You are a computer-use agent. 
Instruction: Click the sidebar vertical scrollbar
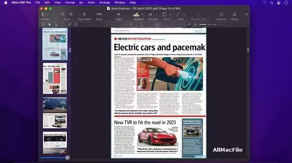(x=70, y=50)
